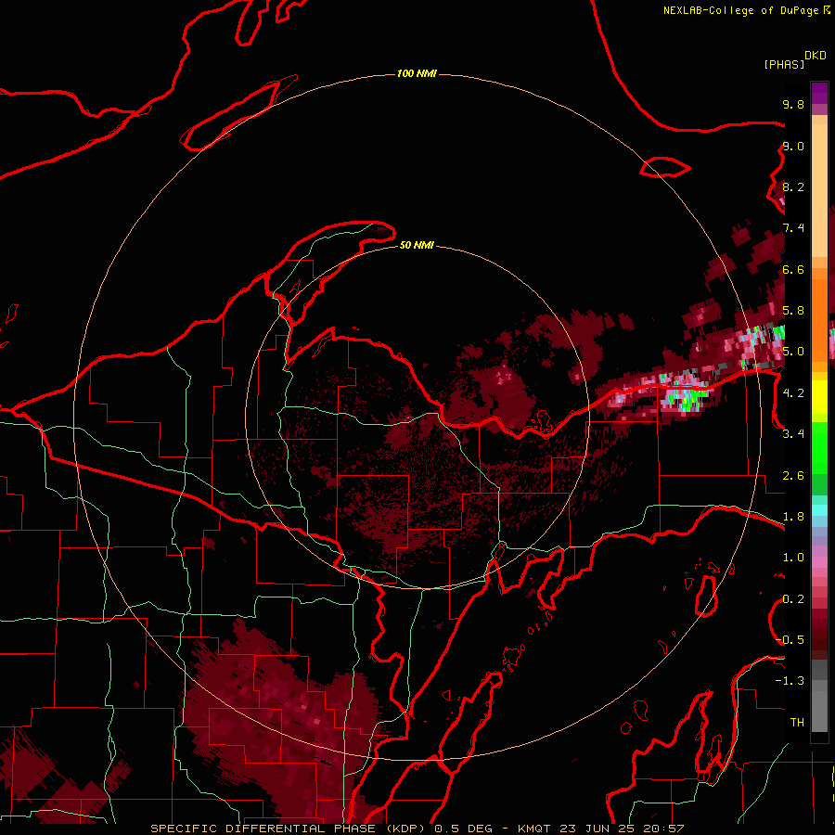Select the -0.5 scale label
The image size is (835, 835).
click(x=790, y=640)
